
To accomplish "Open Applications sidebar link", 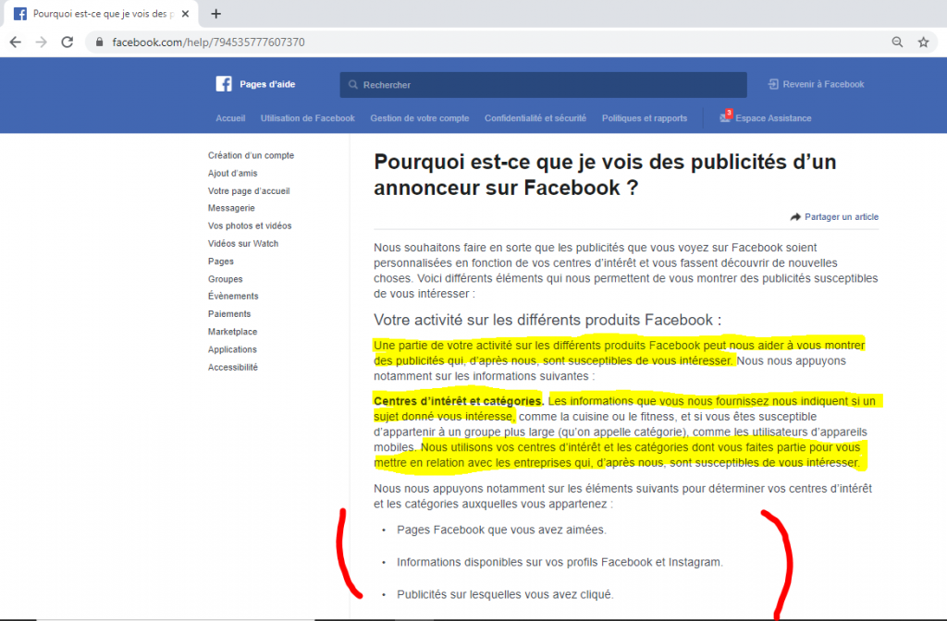I will (x=232, y=349).
